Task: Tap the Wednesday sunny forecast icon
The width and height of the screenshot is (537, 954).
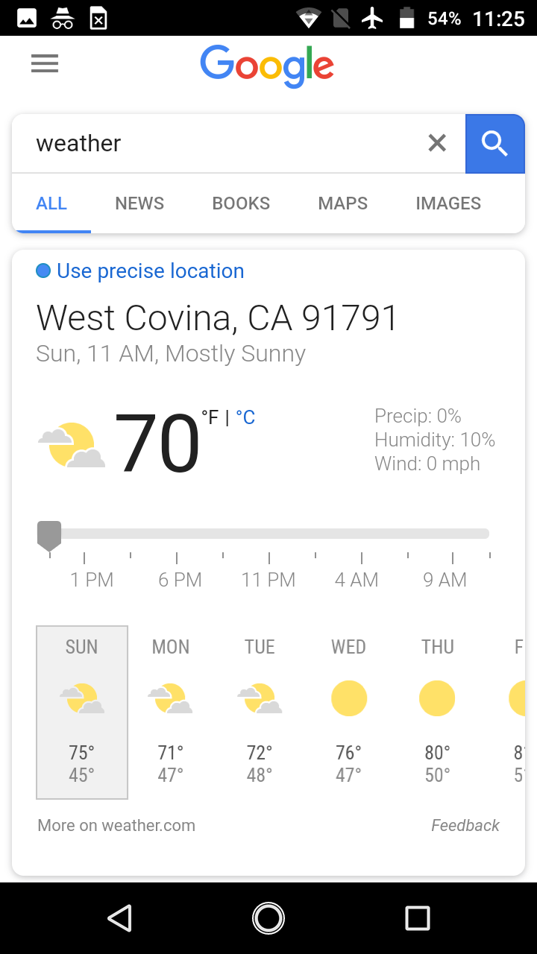Action: point(349,698)
